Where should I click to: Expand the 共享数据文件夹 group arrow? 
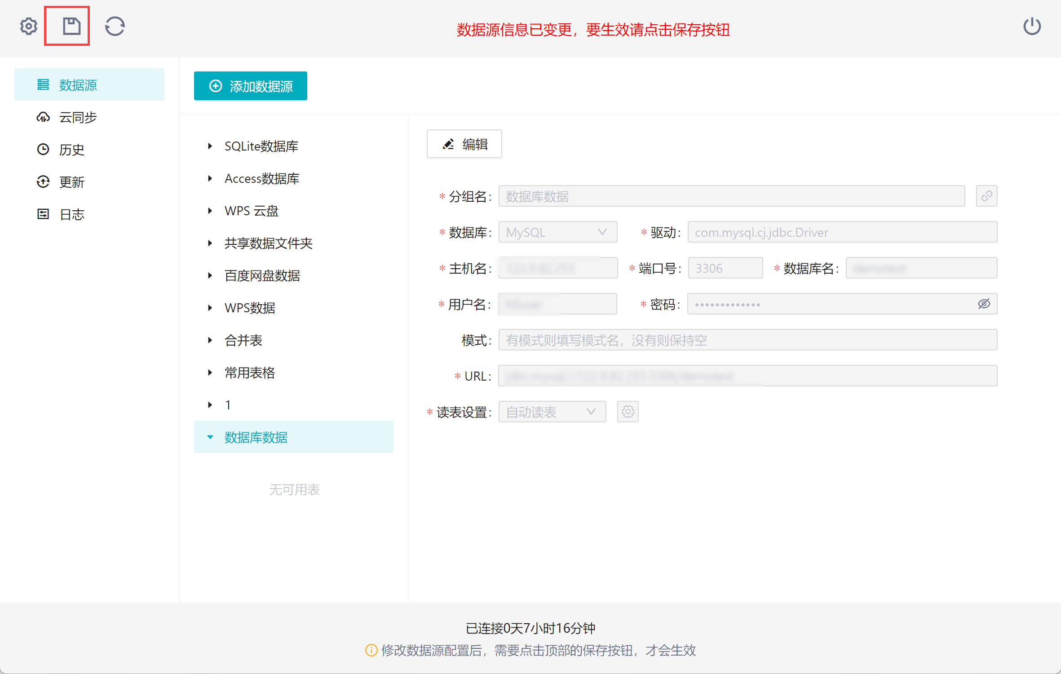coord(210,243)
